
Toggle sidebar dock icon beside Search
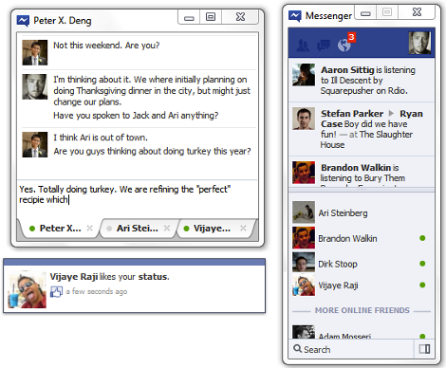[424, 349]
